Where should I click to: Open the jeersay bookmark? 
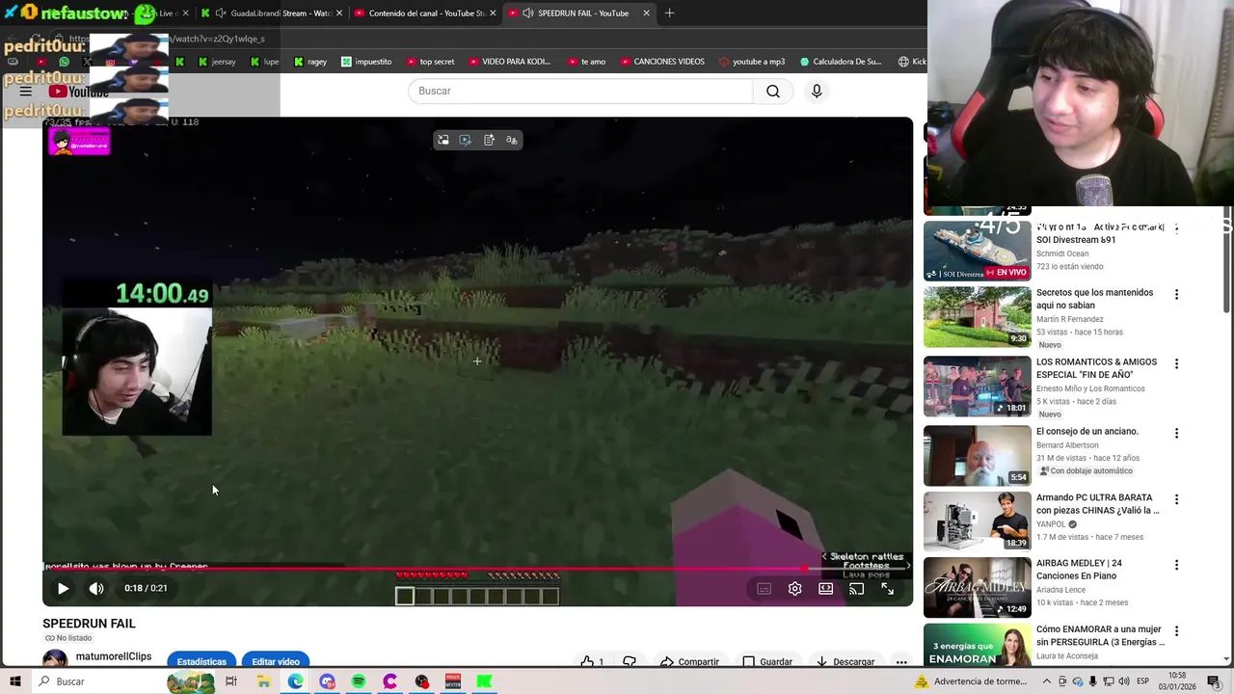(216, 62)
